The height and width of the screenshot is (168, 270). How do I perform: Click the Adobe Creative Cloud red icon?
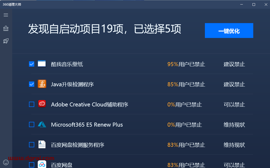tap(42, 104)
